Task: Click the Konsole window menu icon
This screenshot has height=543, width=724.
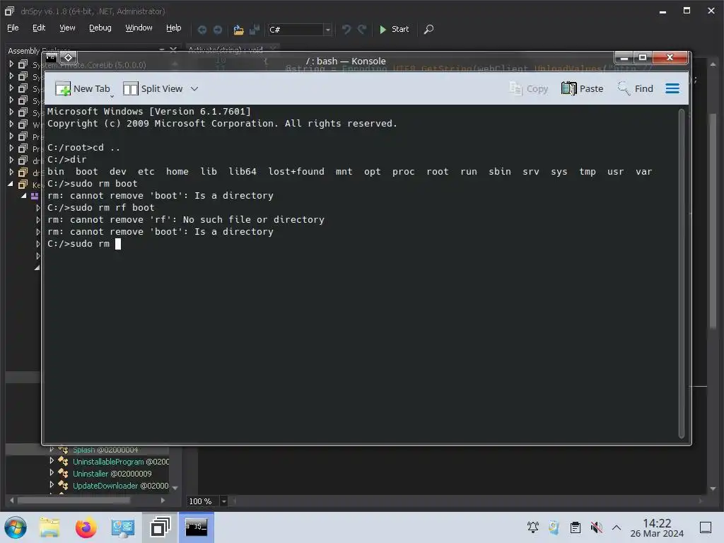Action: coord(51,58)
